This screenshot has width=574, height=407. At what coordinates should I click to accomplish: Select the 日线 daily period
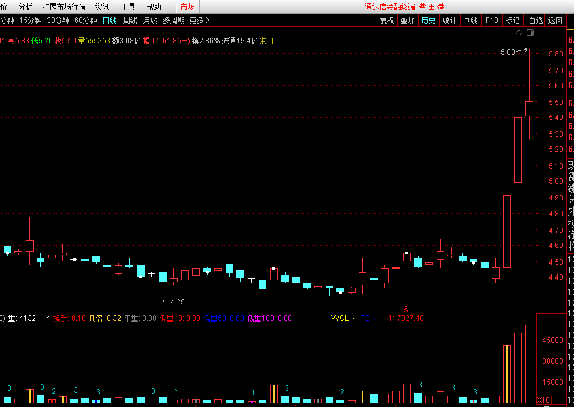pyautogui.click(x=109, y=20)
